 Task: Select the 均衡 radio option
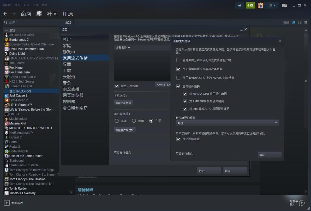click(x=134, y=120)
